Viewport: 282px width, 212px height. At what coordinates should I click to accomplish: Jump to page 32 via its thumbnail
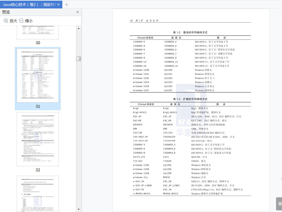pyautogui.click(x=38, y=139)
